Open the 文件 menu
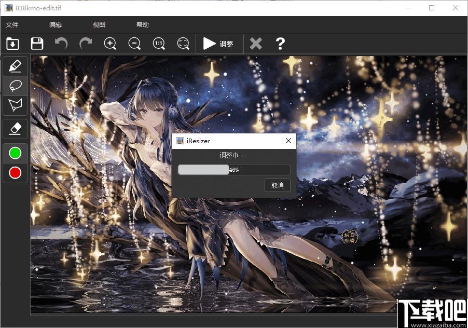The width and height of the screenshot is (468, 328). point(12,25)
